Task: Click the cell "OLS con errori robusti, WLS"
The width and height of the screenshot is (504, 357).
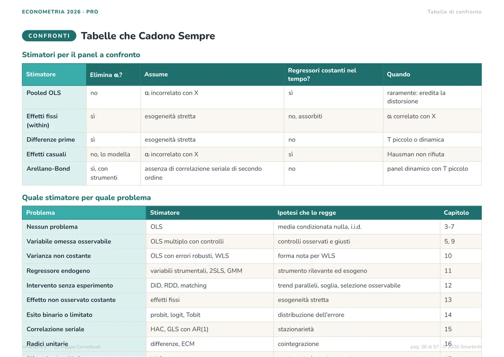Action: pyautogui.click(x=210, y=256)
